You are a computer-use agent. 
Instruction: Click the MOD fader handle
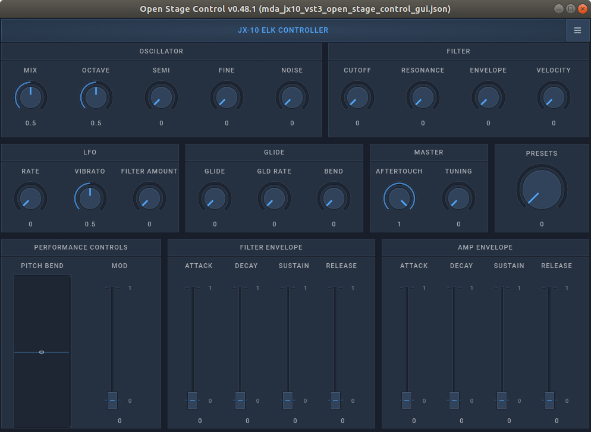point(112,401)
